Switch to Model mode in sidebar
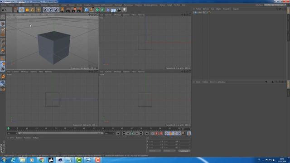 [3, 24]
